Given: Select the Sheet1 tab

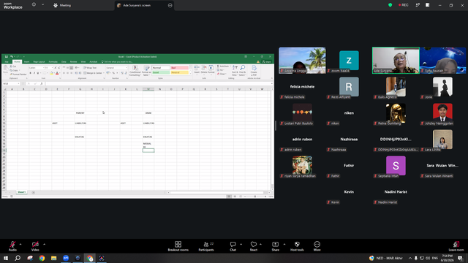Looking at the screenshot, I should [x=21, y=192].
